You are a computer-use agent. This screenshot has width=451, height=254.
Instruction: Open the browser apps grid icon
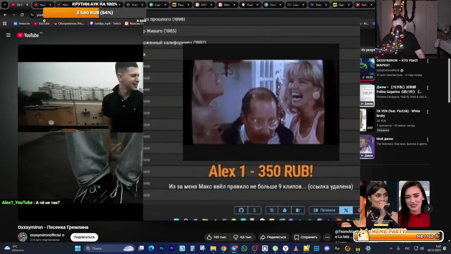tap(5, 24)
